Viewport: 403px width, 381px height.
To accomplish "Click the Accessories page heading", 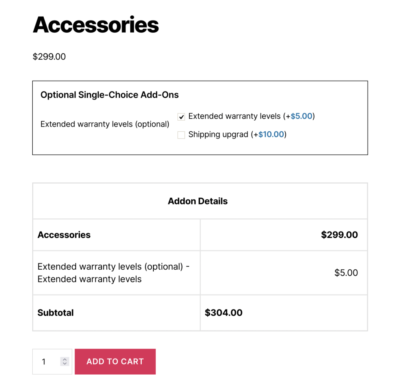I will click(x=96, y=24).
